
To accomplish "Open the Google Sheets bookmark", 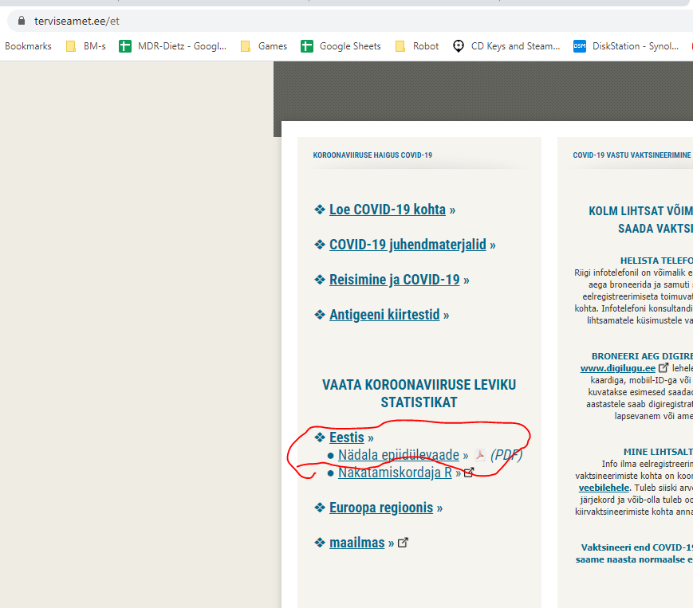I will (341, 46).
